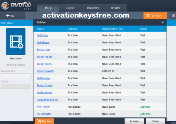Click Never Been Used in DVD Creator row

click(x=111, y=78)
